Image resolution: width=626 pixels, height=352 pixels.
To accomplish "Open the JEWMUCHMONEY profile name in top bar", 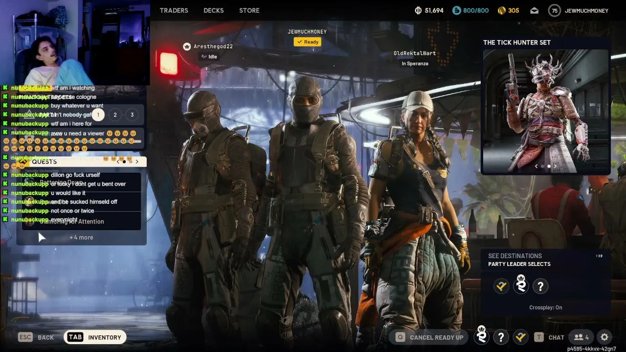I will click(586, 11).
